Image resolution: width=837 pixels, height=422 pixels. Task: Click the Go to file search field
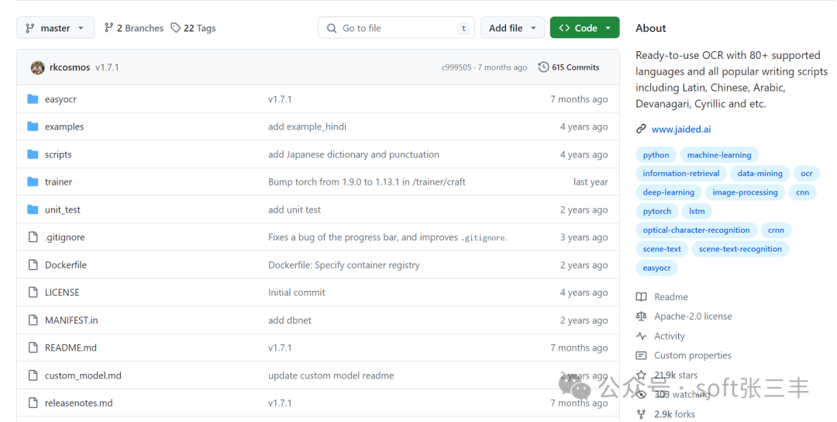coord(395,28)
